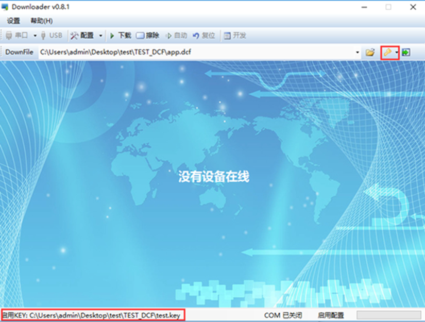
Task: Minimize the Downloader window
Action: pos(364,7)
